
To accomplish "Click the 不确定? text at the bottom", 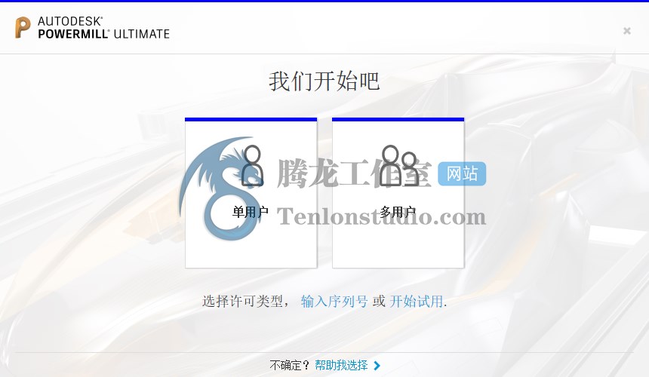I will [289, 366].
